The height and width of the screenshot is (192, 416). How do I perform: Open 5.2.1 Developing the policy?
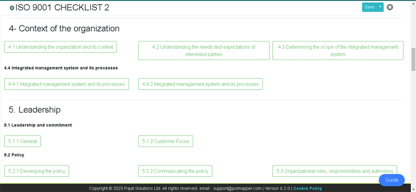pos(37,171)
